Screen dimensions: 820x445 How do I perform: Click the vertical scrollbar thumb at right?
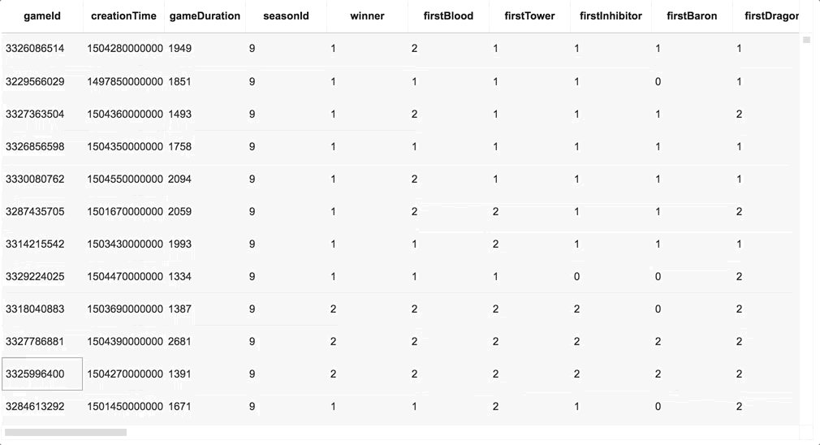tap(806, 40)
